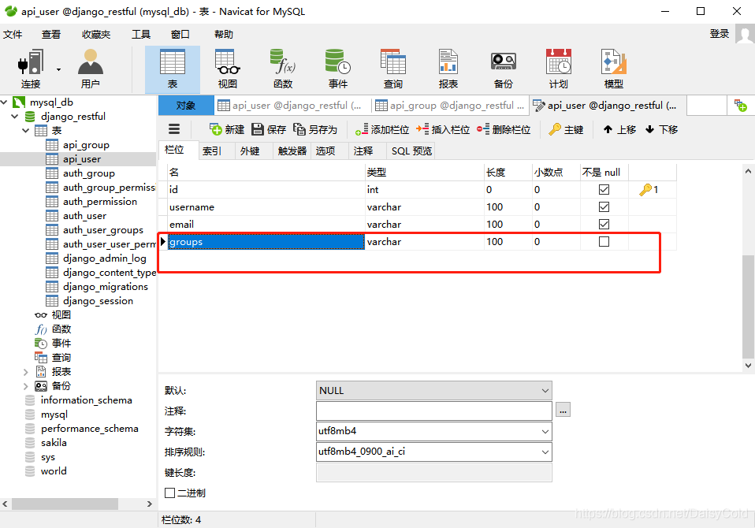Viewport: 755px width, 528px height.
Task: Select the groups field name cell
Action: (x=266, y=242)
